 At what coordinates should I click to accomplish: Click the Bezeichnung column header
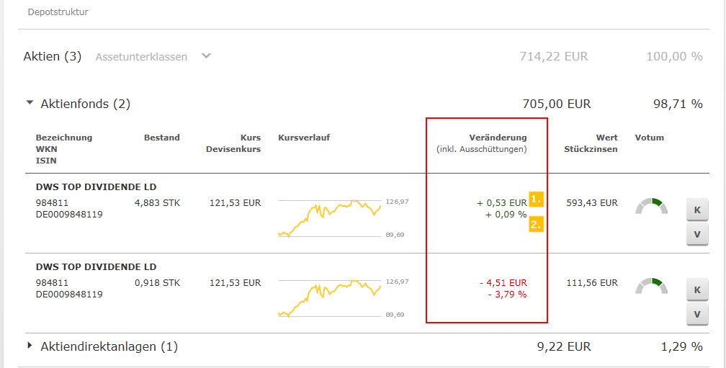pyautogui.click(x=64, y=138)
